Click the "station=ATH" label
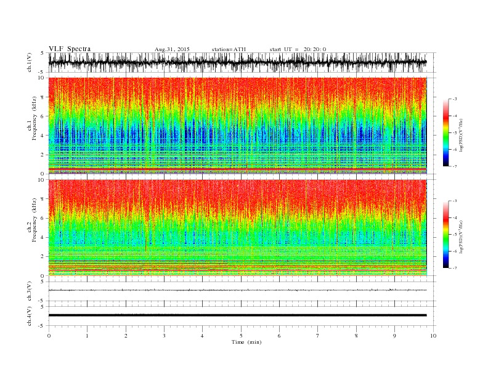The width and height of the screenshot is (488, 377). pos(229,49)
